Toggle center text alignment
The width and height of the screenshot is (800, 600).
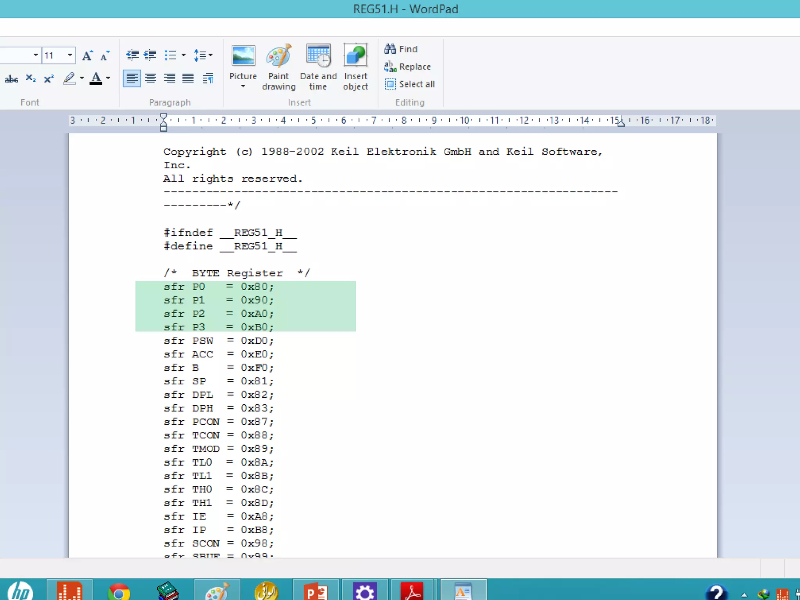point(150,79)
